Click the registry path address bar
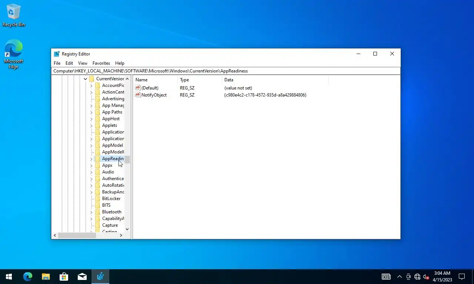The width and height of the screenshot is (474, 284). click(x=226, y=71)
